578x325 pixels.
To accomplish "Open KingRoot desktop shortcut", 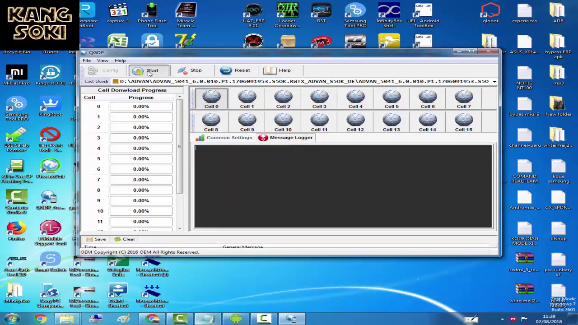I will click(50, 107).
